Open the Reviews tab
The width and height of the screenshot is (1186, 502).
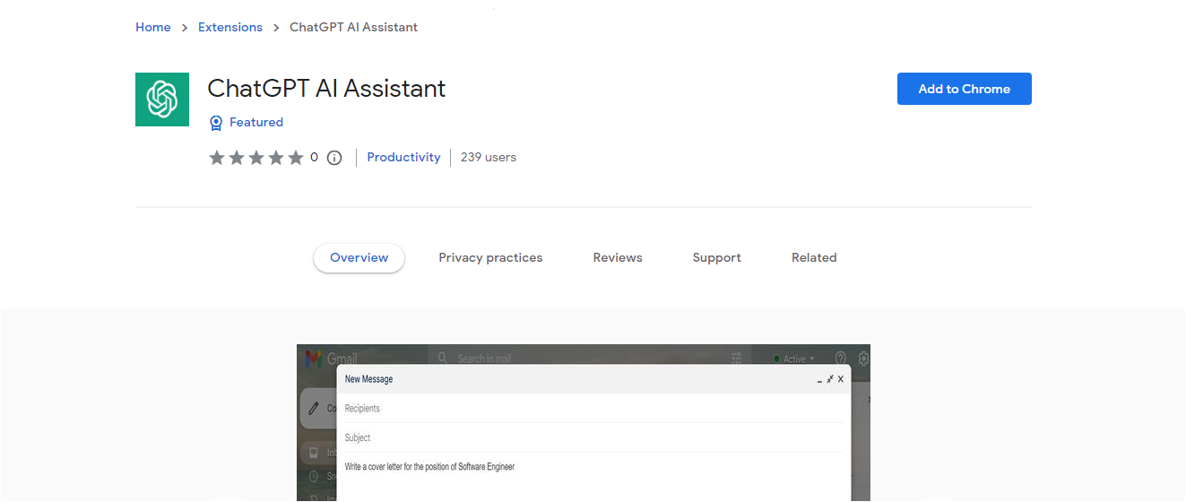coord(618,258)
